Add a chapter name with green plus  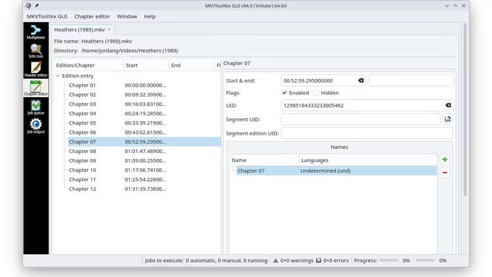pos(445,160)
